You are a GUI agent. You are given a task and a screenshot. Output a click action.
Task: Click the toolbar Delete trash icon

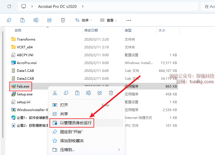63,20
